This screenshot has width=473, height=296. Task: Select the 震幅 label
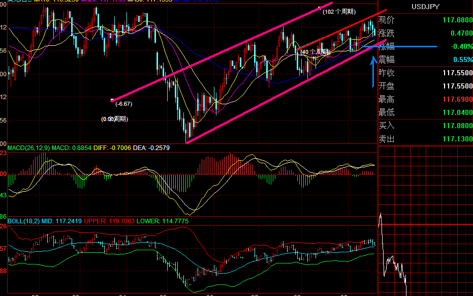tap(387, 60)
